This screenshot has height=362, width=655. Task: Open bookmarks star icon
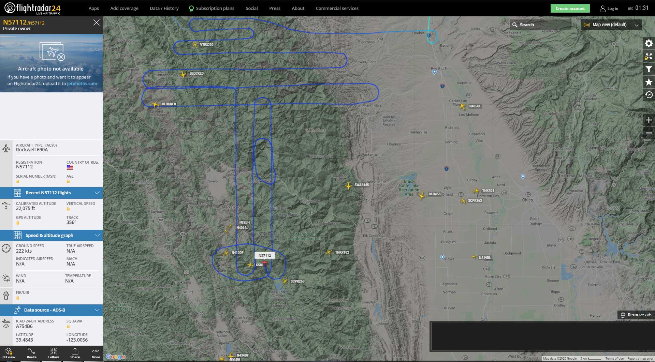click(x=649, y=82)
